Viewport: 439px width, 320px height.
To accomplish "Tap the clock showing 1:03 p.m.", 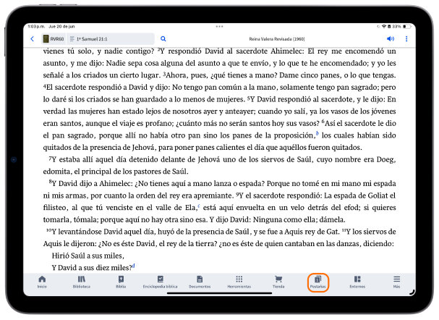I will (x=36, y=26).
